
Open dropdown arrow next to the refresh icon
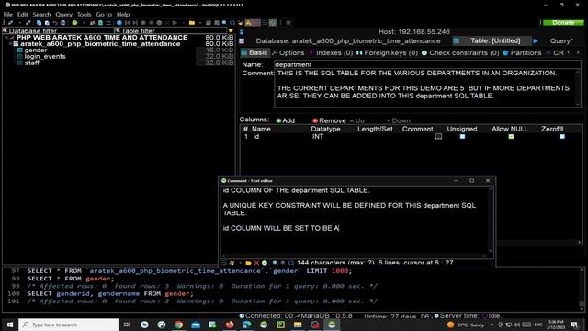pyautogui.click(x=84, y=23)
